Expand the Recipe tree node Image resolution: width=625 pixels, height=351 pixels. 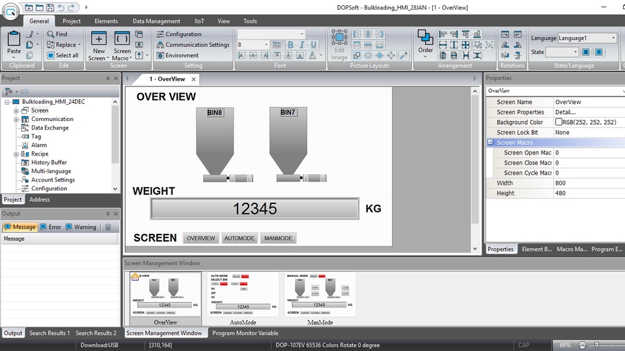(x=16, y=154)
